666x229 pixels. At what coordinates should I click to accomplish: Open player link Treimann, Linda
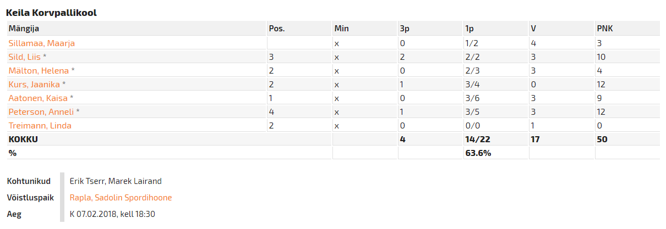point(40,126)
